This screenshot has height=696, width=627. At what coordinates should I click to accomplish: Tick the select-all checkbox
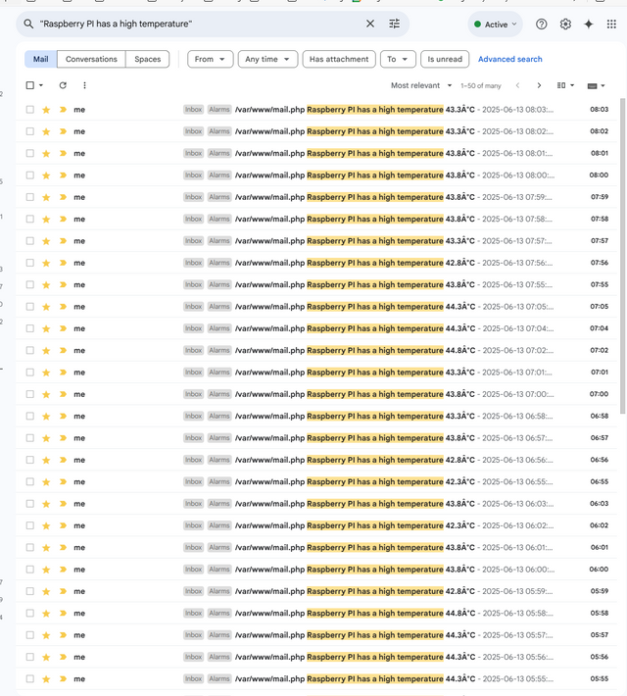pos(29,85)
